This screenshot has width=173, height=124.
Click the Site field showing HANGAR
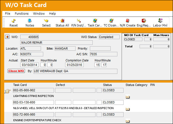point(65,48)
